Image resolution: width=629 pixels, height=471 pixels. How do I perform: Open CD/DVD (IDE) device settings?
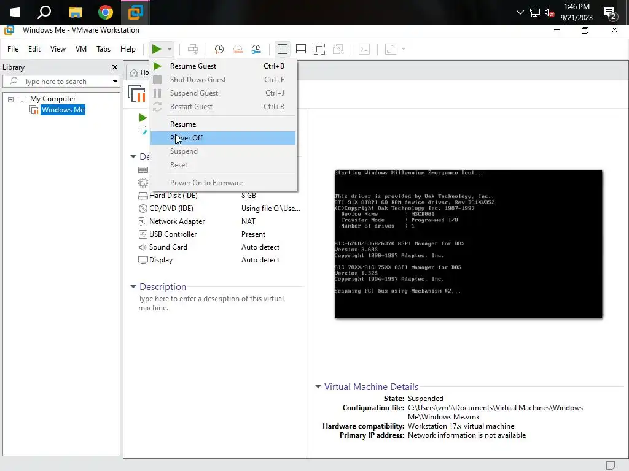click(x=171, y=209)
